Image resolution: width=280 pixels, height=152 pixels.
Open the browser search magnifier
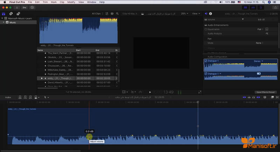tap(117, 14)
